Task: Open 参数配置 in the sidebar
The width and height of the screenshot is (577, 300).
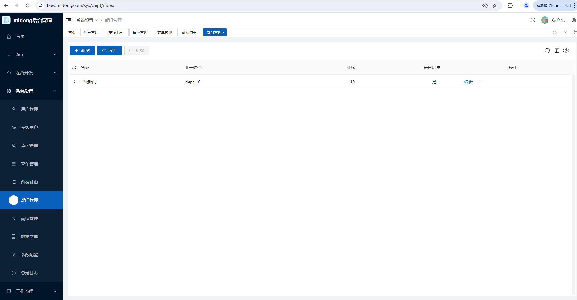Action: point(31,255)
